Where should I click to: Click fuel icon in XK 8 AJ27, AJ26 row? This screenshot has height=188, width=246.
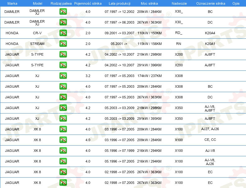[63, 129]
